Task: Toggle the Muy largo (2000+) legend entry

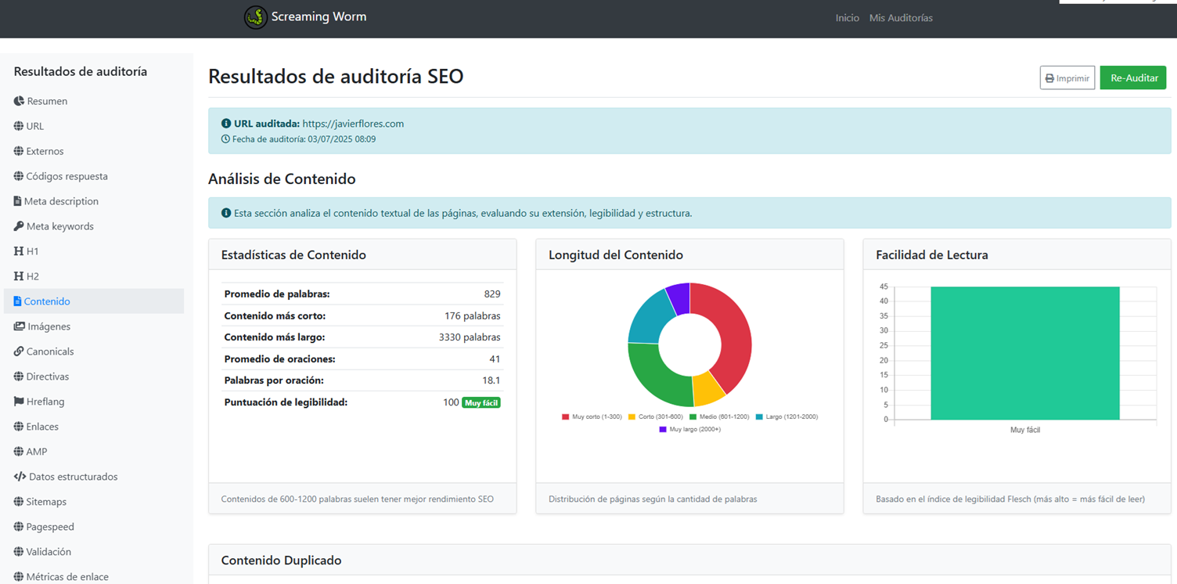Action: tap(689, 430)
